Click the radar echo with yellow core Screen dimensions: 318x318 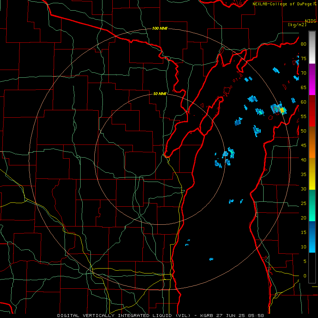pyautogui.click(x=282, y=110)
